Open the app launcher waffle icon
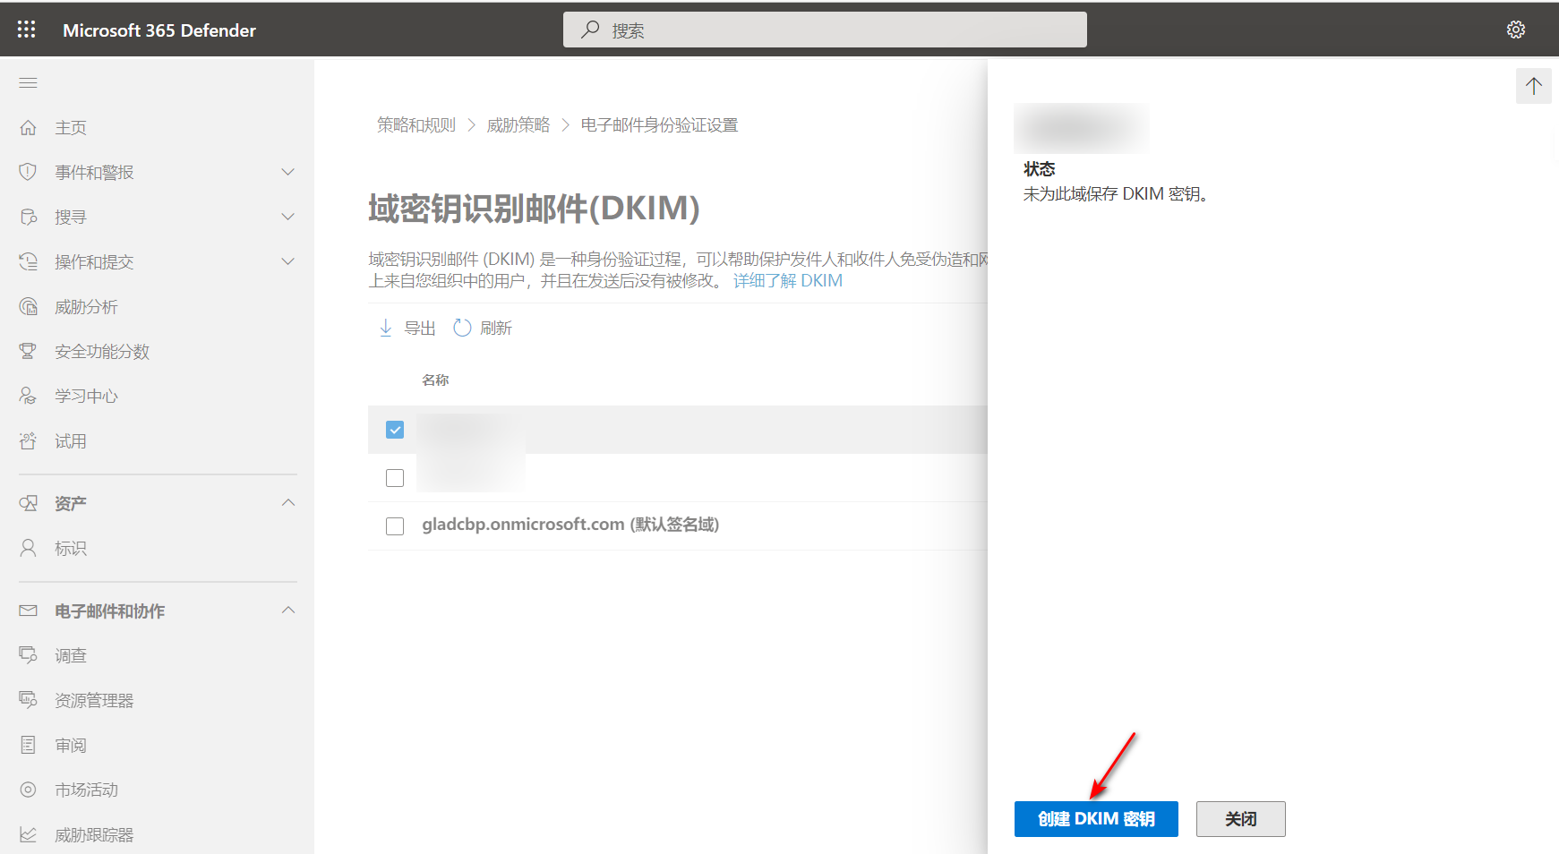1559x854 pixels. pos(27,30)
